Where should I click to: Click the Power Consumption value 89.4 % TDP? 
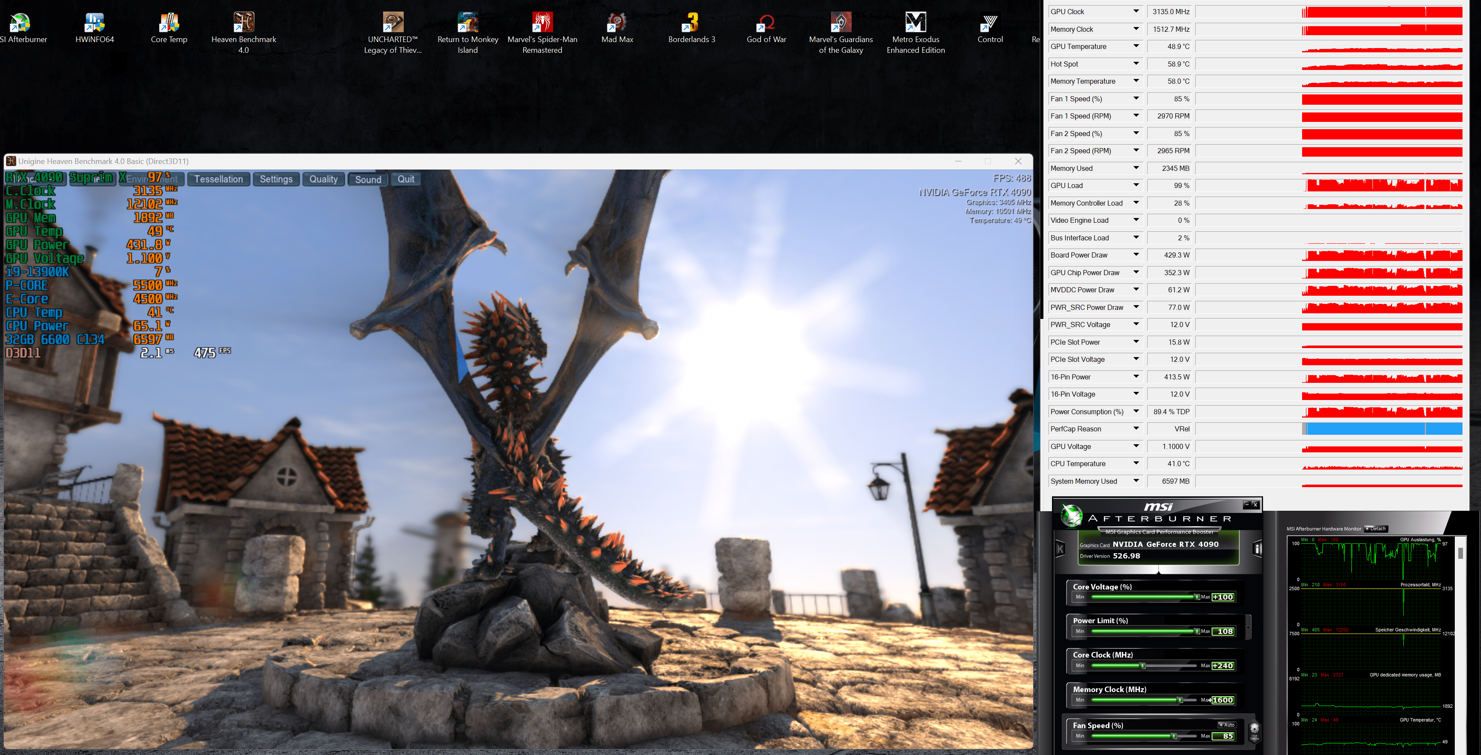point(1169,412)
